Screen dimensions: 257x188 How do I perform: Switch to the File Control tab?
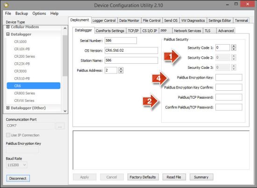point(151,20)
